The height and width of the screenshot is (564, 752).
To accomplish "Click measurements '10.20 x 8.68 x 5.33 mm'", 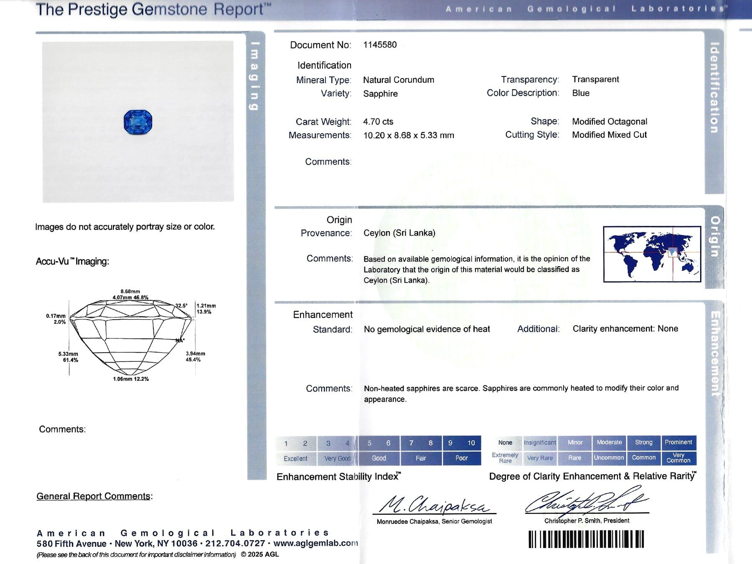I will (x=409, y=135).
